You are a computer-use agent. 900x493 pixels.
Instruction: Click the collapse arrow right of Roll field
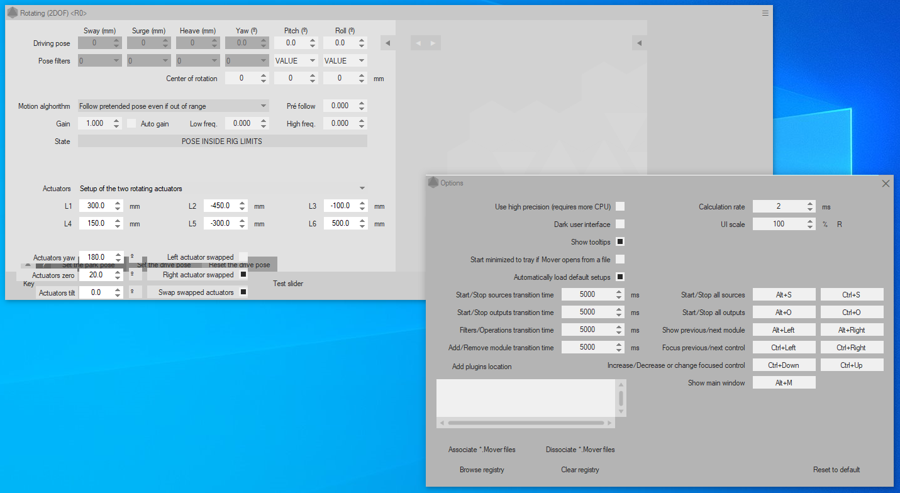click(x=387, y=43)
